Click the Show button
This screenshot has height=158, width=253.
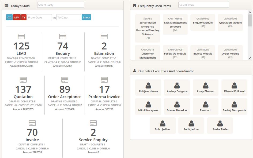[86, 17]
